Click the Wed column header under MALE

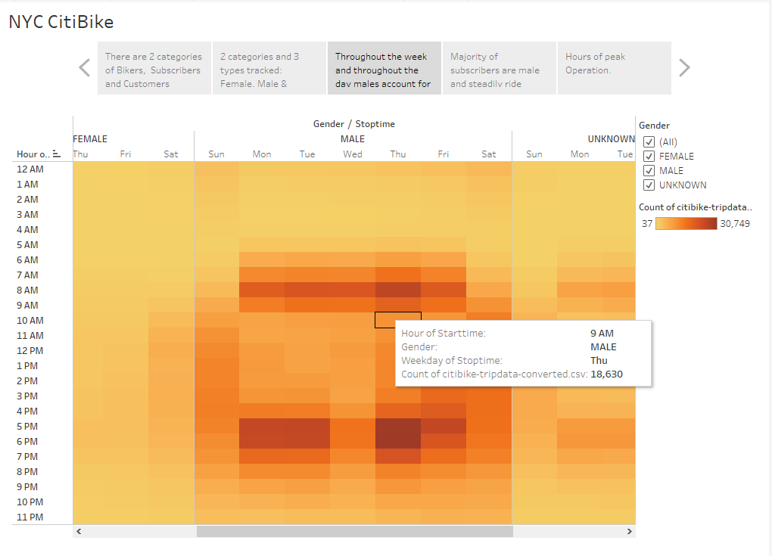353,154
